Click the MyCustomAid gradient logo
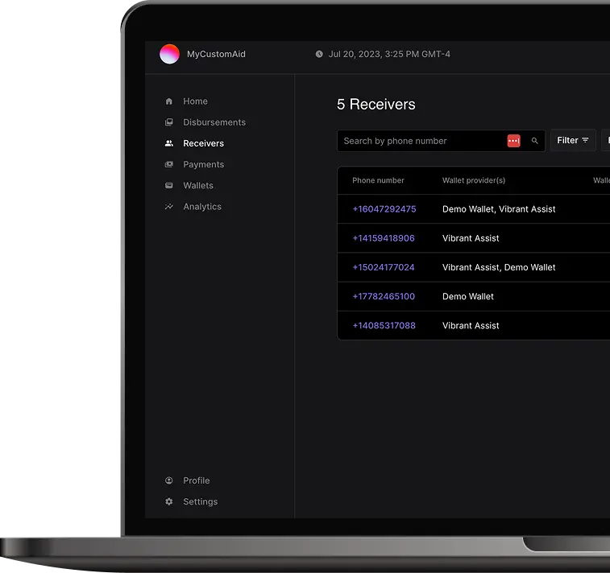 coord(169,54)
